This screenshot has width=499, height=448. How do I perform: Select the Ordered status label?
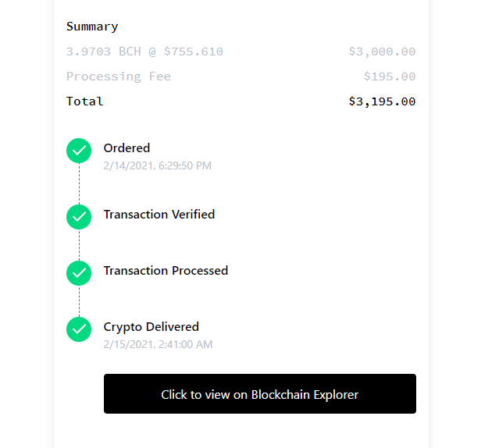click(127, 148)
